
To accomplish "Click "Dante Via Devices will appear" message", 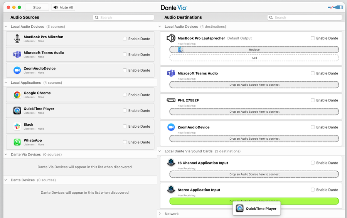I will click(84, 167).
